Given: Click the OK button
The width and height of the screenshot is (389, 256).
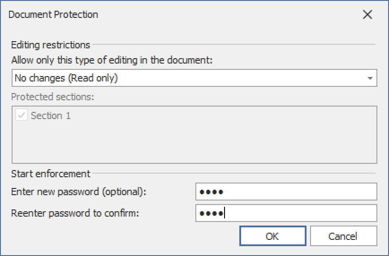Looking at the screenshot, I should (x=272, y=236).
